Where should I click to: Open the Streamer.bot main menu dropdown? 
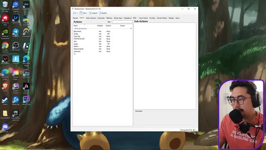pyautogui.click(x=75, y=13)
